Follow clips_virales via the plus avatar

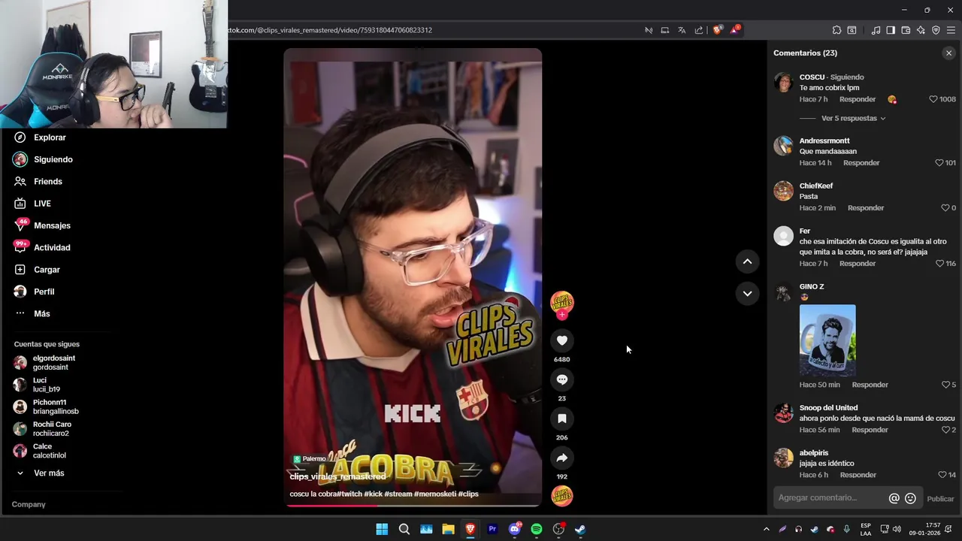coord(562,314)
